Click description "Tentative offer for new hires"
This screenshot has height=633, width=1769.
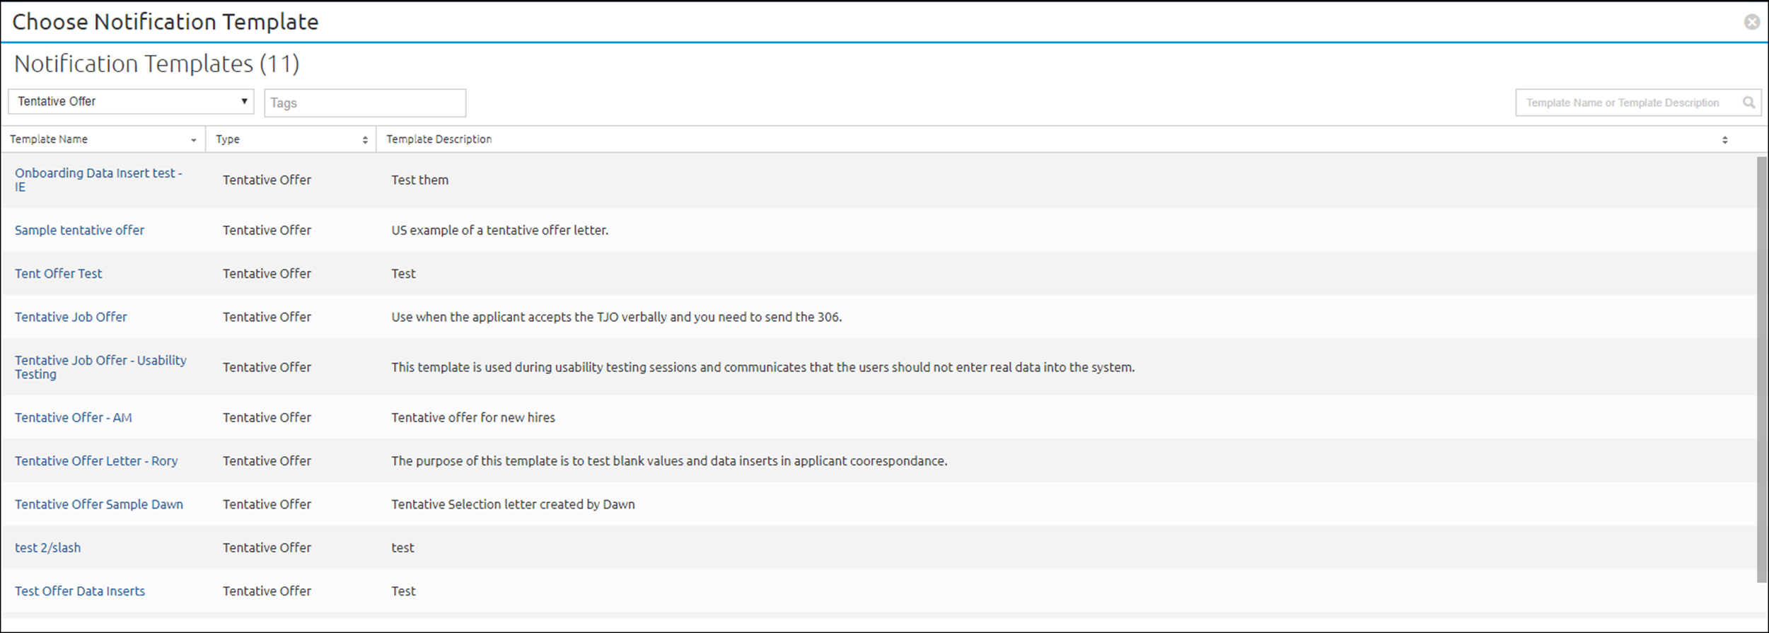click(473, 417)
